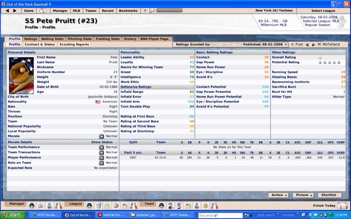Open the League transactions arrows icon
Screen dimensions: 351x219
pyautogui.click(x=125, y=205)
